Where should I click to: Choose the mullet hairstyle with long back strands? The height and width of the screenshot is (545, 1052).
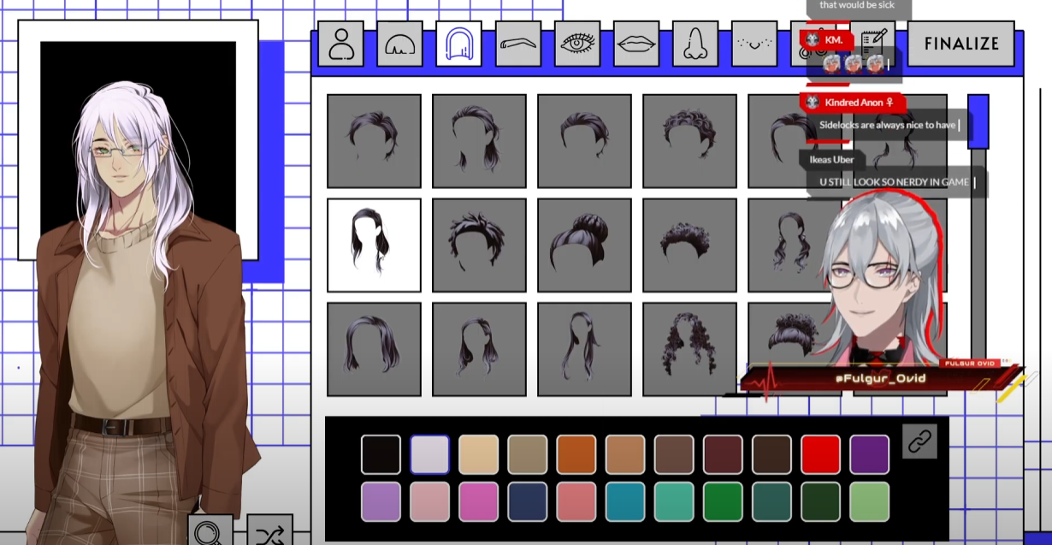[479, 141]
